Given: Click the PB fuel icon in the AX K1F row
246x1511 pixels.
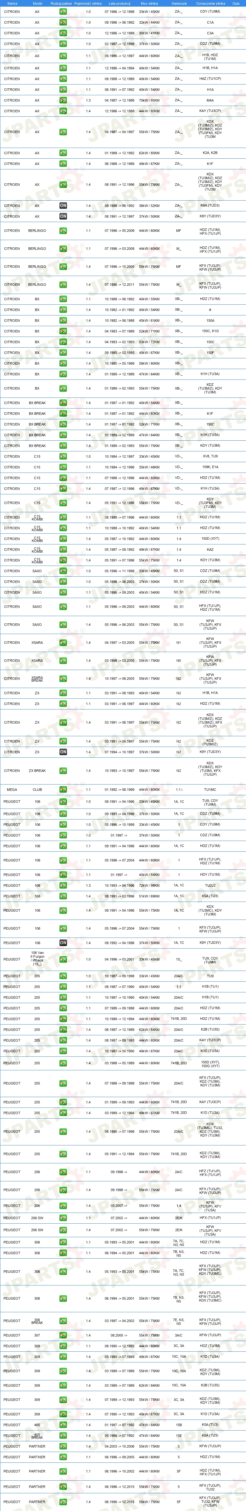Looking at the screenshot, I should pos(63,164).
